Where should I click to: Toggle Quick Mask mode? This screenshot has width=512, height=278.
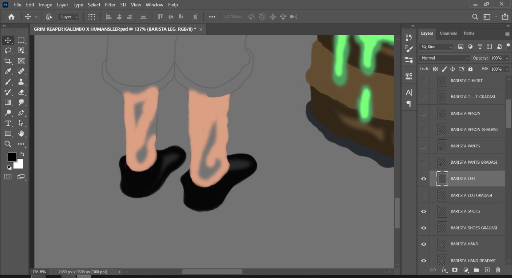point(8,177)
